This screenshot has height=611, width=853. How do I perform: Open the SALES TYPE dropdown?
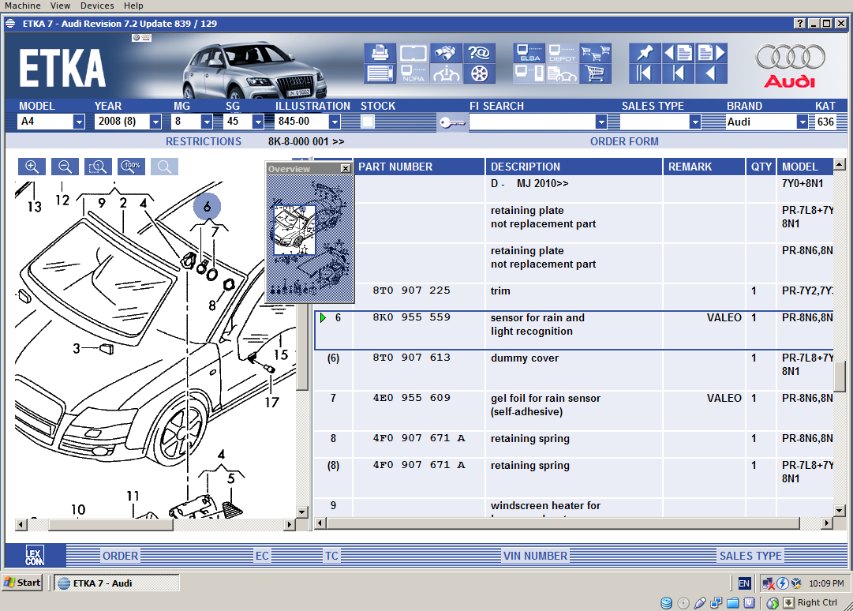[x=694, y=122]
